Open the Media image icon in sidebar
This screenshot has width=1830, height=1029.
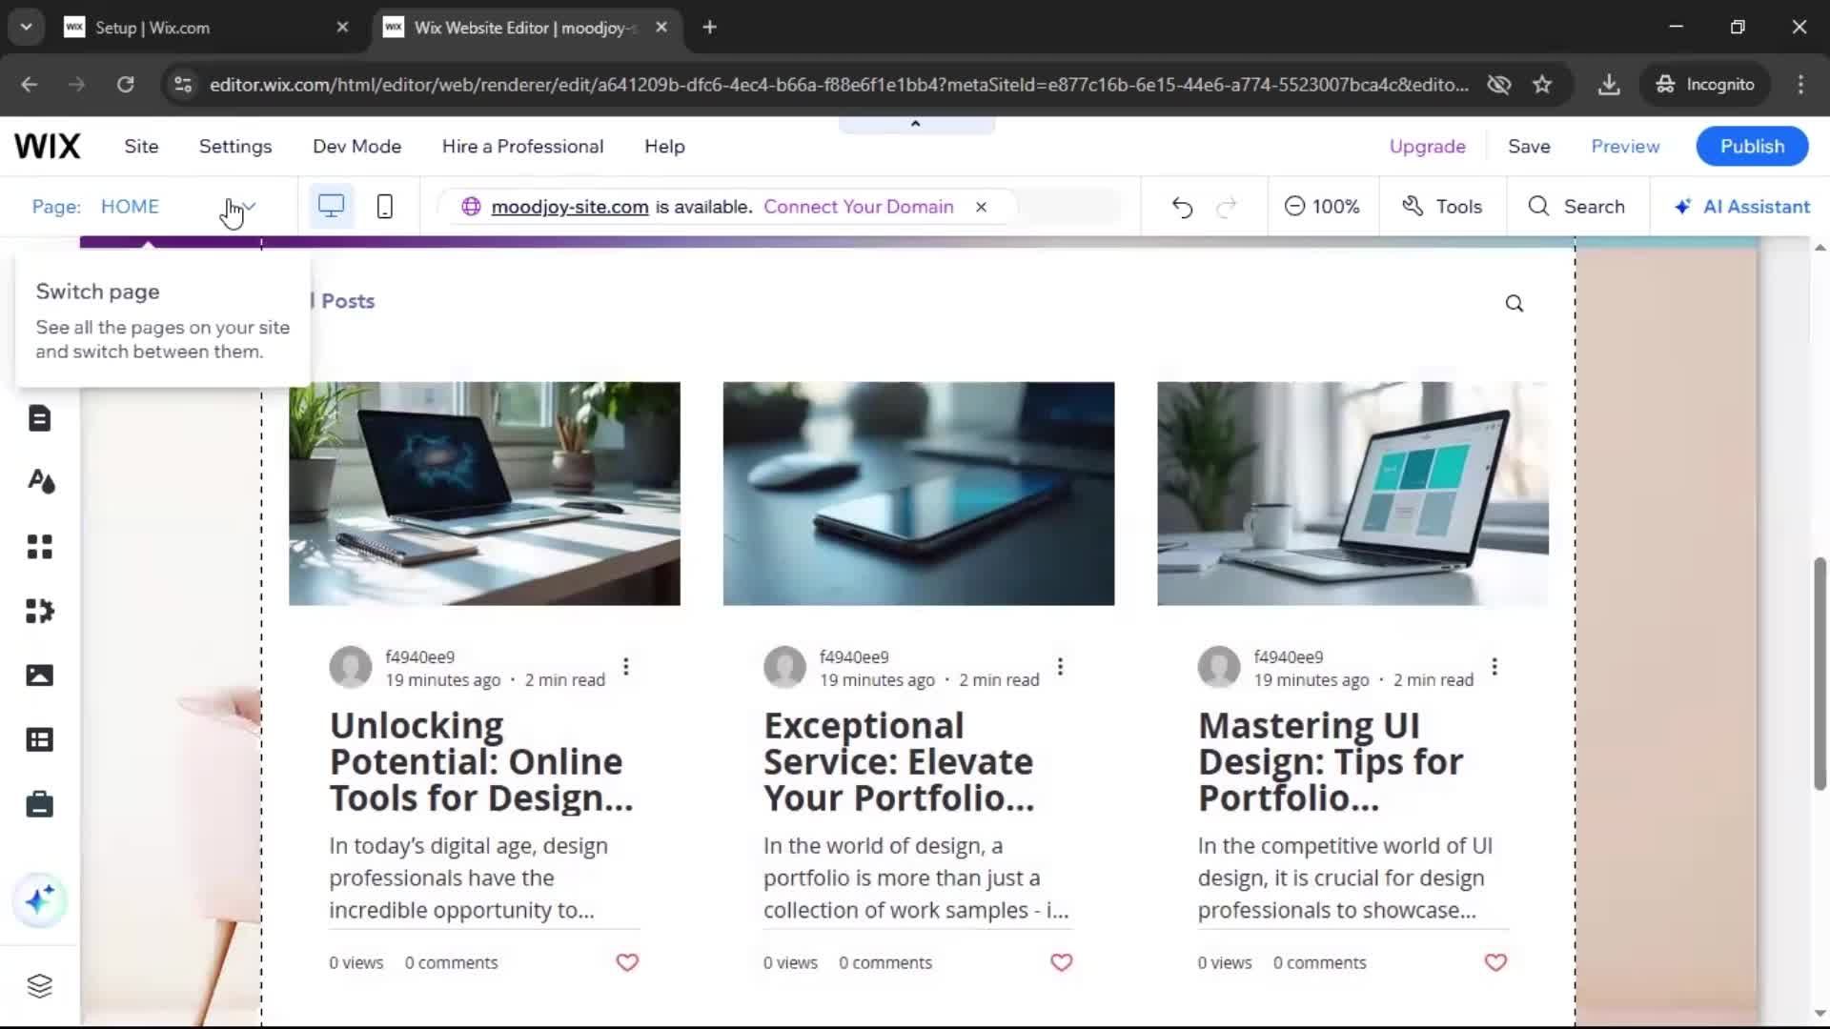[x=39, y=676]
